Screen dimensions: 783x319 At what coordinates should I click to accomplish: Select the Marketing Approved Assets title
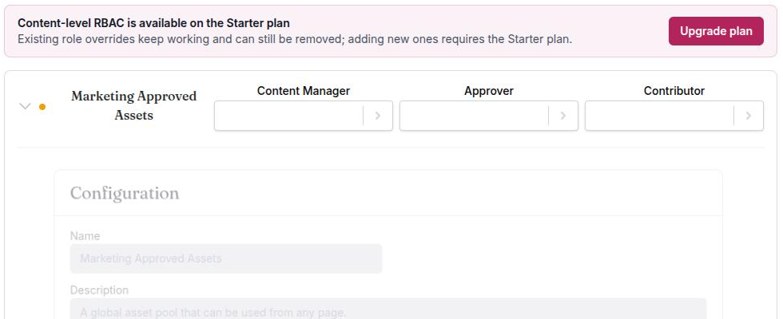click(x=134, y=105)
